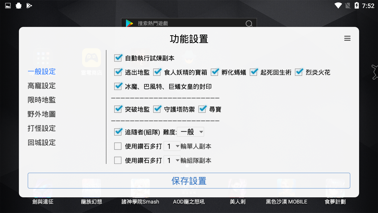
Task: Open the 電電商店 game controller icon
Action: [x=92, y=58]
